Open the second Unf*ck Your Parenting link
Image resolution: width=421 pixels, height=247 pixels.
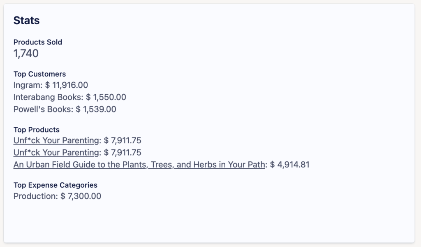(x=56, y=153)
